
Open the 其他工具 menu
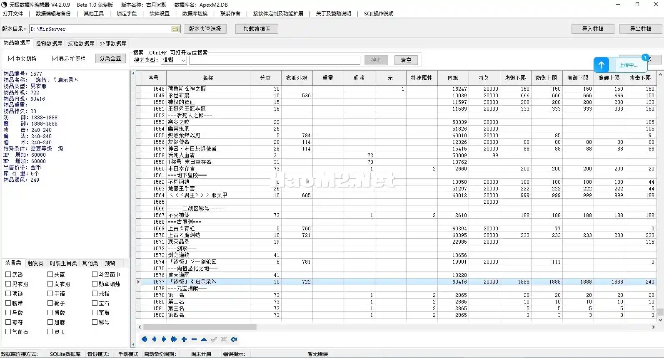(x=94, y=14)
